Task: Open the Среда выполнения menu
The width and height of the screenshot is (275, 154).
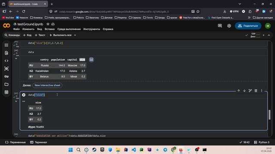Action: tap(69, 29)
